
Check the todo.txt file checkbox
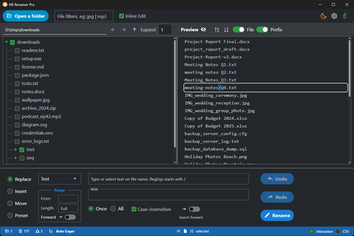click(17, 83)
